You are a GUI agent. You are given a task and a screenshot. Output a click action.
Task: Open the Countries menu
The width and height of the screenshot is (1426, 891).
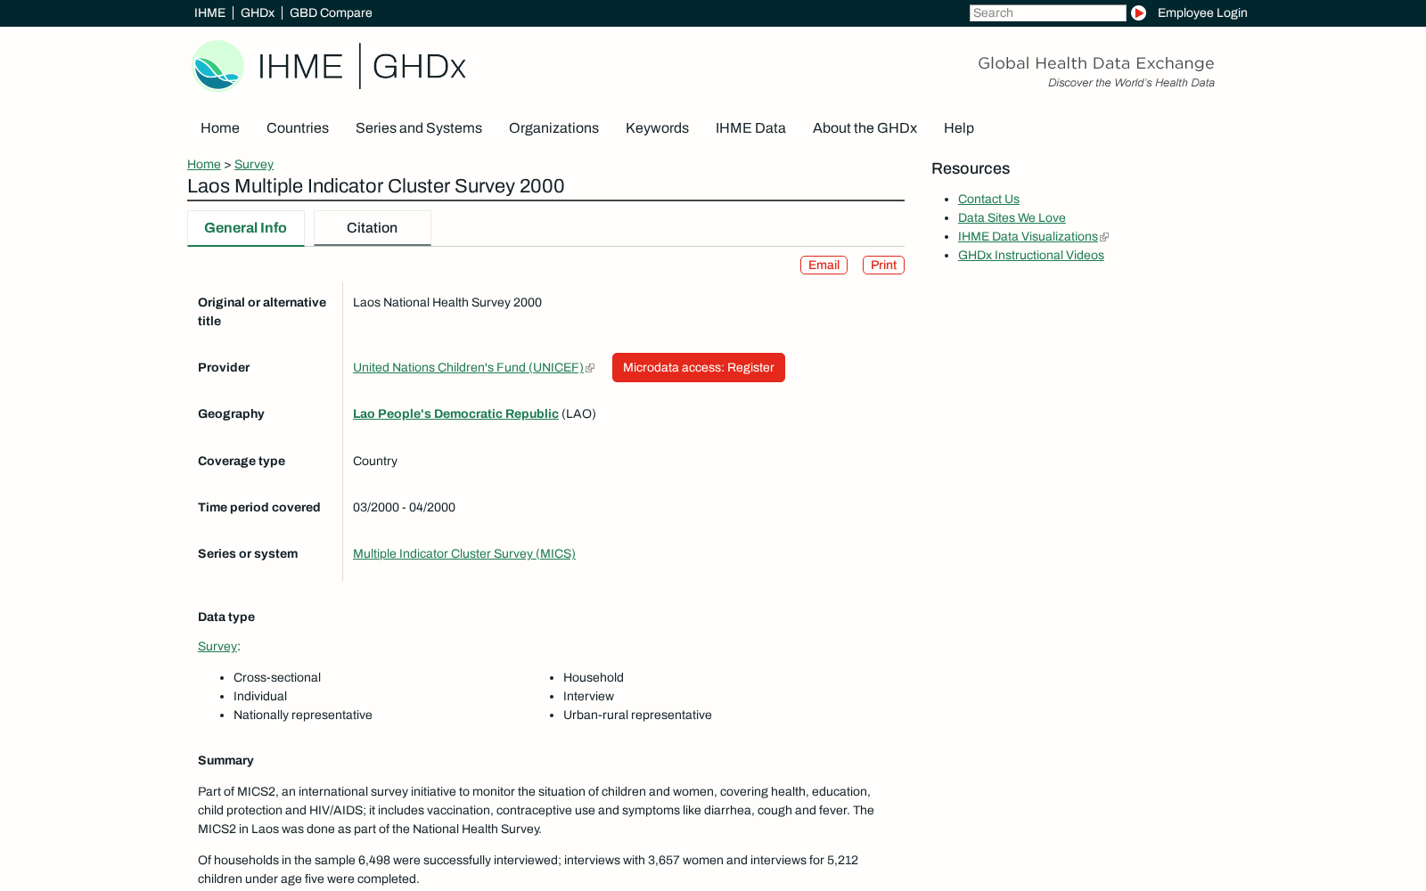tap(298, 128)
